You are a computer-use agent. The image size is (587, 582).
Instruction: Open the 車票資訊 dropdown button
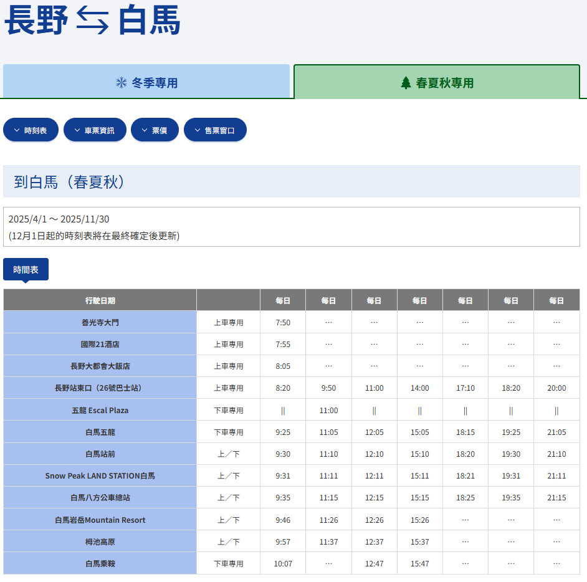click(x=95, y=130)
